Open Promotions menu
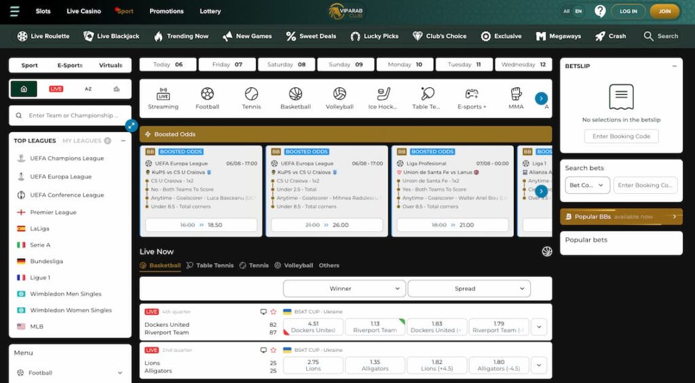Viewport: 695px width, 383px height. coord(166,11)
